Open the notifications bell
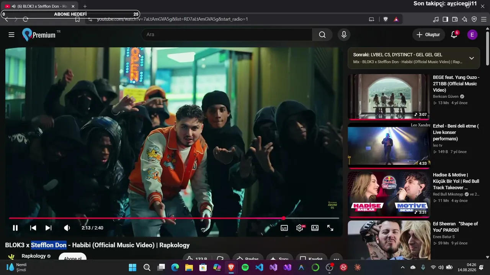This screenshot has height=275, width=490. pyautogui.click(x=454, y=35)
